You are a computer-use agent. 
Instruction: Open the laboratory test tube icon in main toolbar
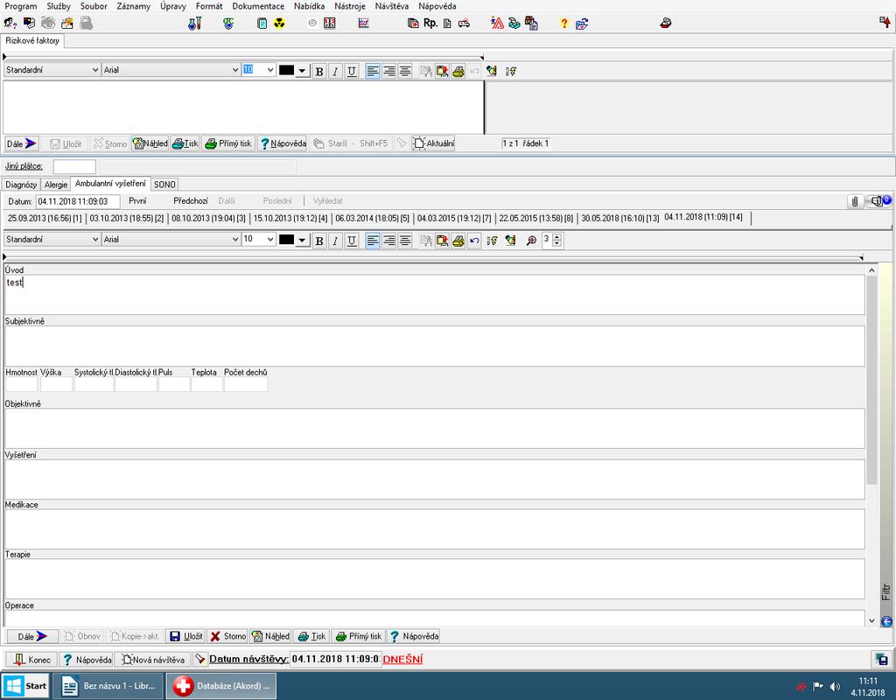194,24
